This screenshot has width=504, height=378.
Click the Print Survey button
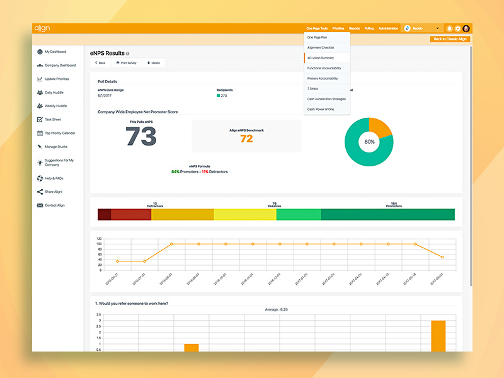click(127, 63)
